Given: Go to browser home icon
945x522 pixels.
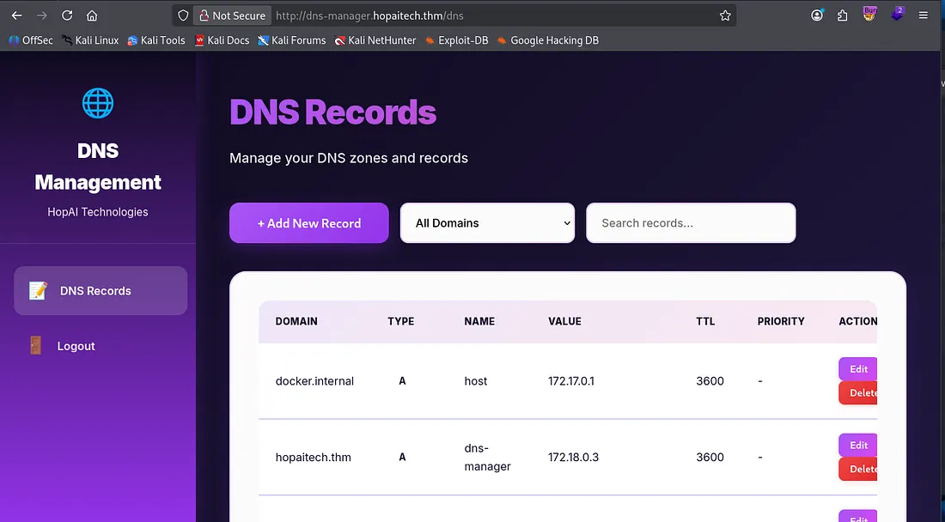Looking at the screenshot, I should (x=92, y=15).
